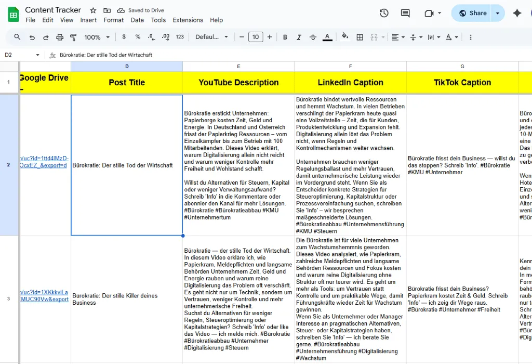Open the zoom level 100% dropdown
The height and width of the screenshot is (364, 532).
(x=97, y=37)
